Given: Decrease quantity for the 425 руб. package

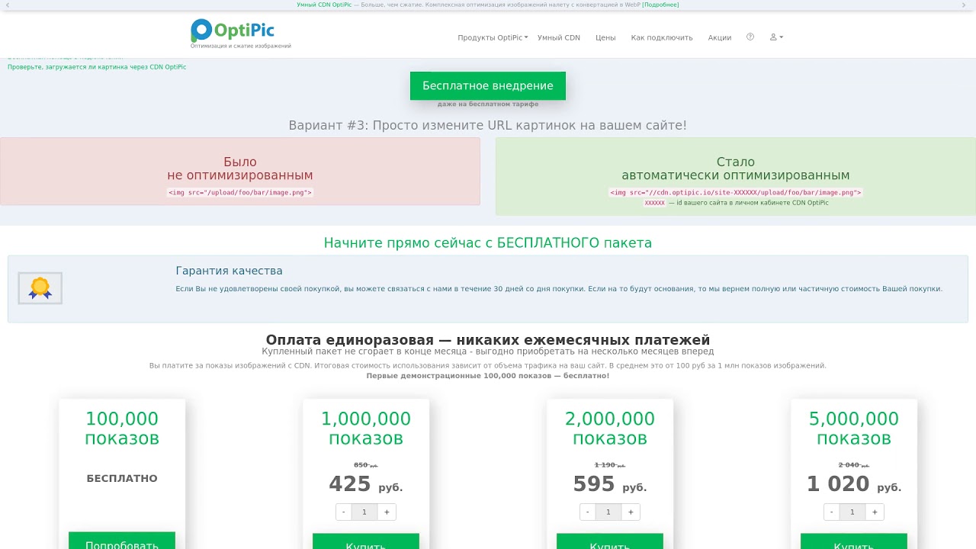Looking at the screenshot, I should pyautogui.click(x=344, y=512).
